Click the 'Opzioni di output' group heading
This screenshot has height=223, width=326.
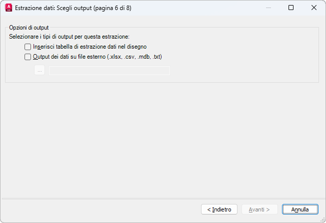tap(28, 28)
